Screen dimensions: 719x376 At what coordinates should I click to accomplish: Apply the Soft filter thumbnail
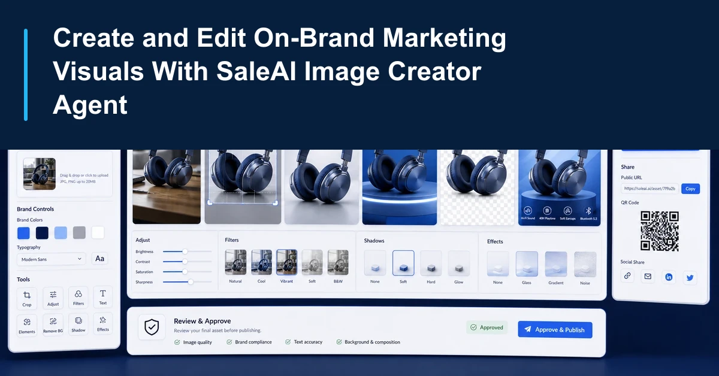312,262
